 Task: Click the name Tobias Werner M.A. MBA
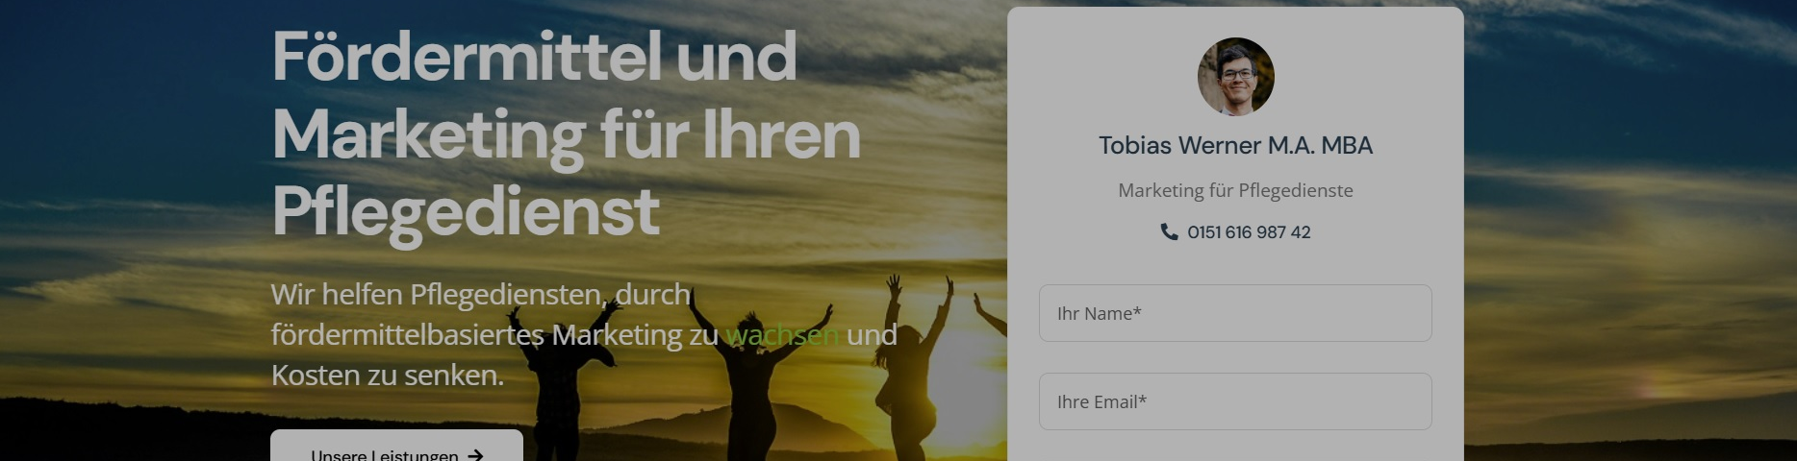coord(1235,146)
